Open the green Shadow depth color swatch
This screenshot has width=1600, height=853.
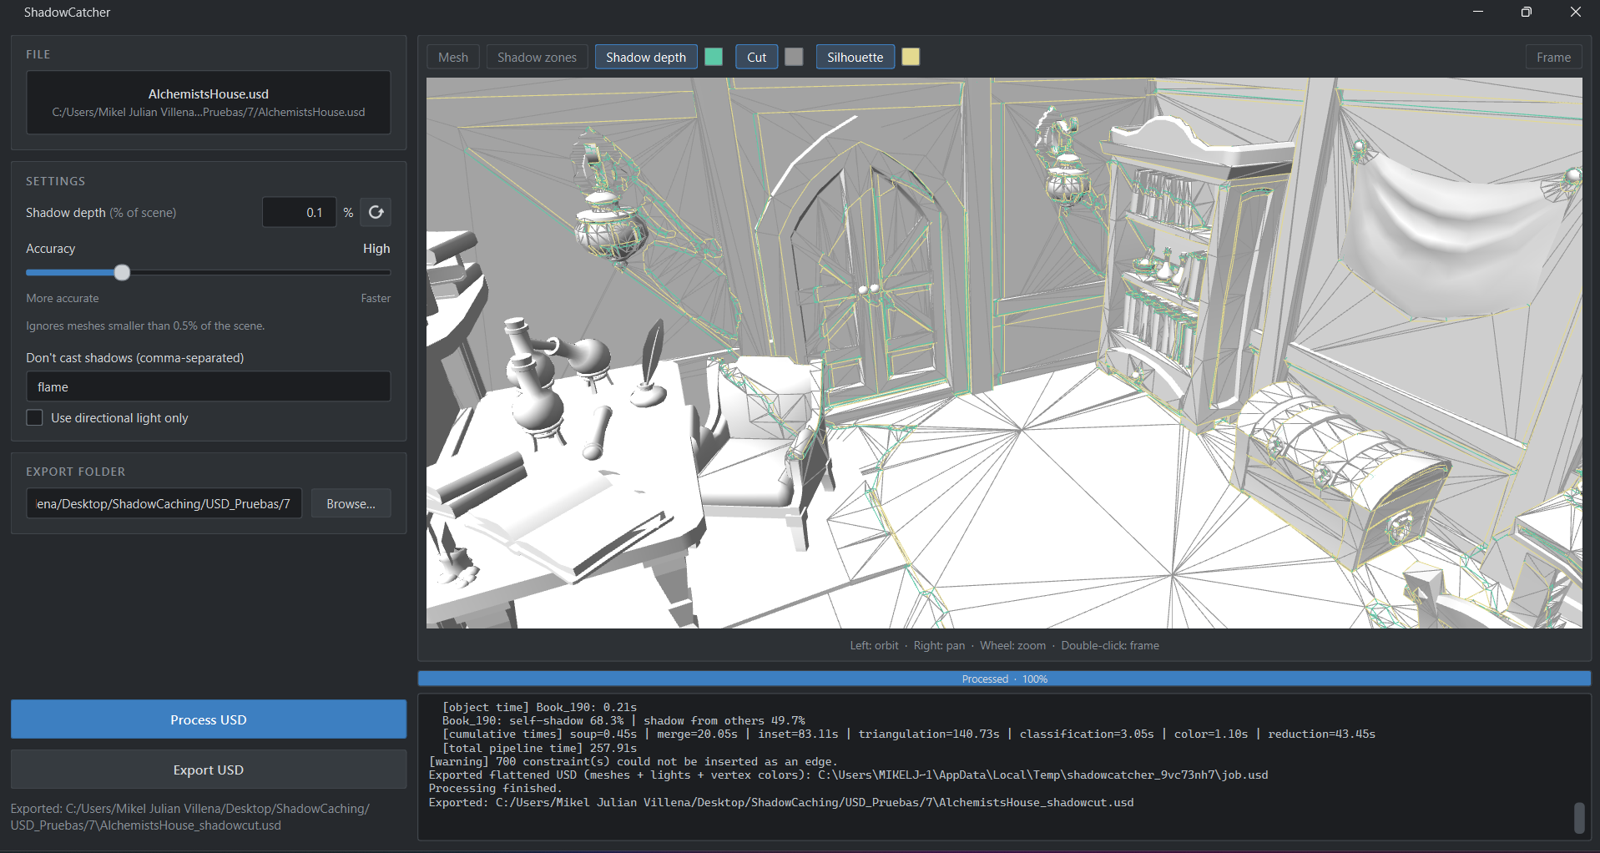(x=714, y=57)
